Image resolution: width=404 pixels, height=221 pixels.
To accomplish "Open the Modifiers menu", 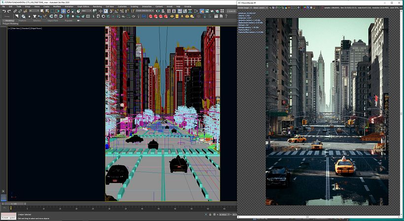I will [57, 6].
